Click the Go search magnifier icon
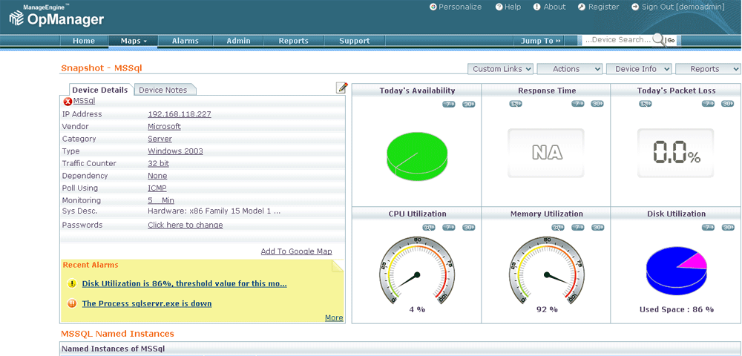 (660, 40)
